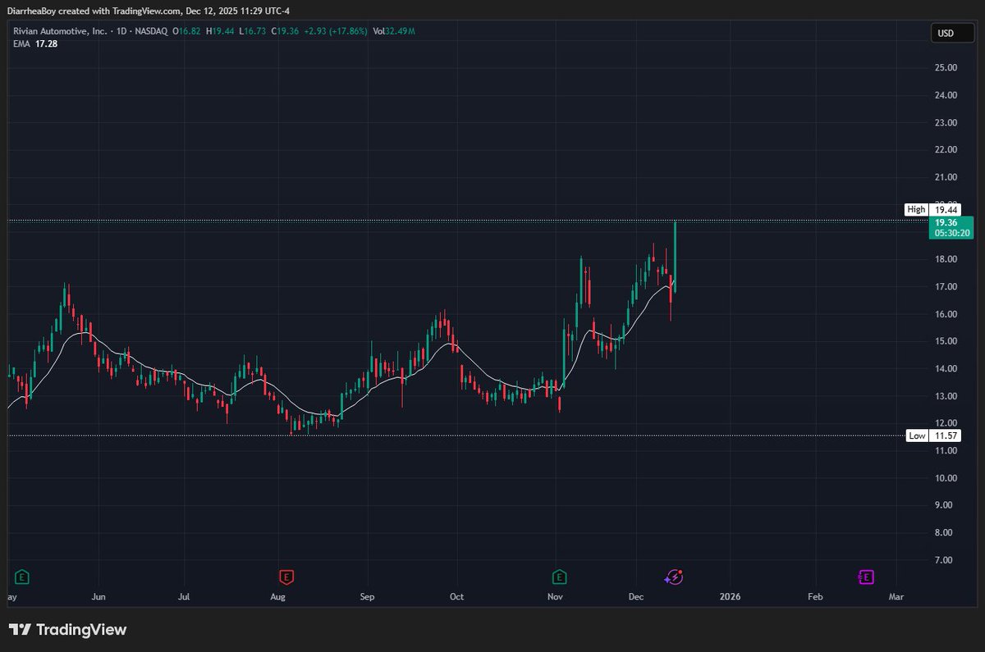985x652 pixels.
Task: Click the green earnings marker near May
Action: pos(21,577)
